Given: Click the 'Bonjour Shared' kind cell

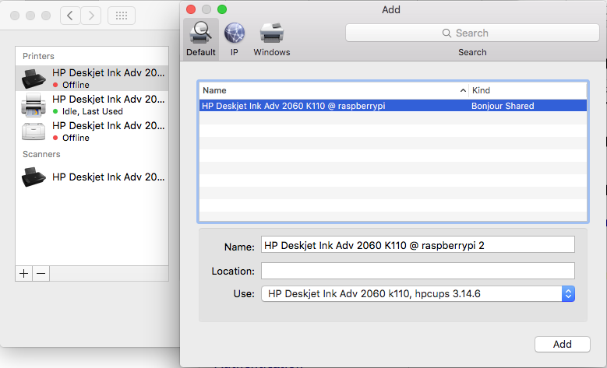Looking at the screenshot, I should click(503, 106).
